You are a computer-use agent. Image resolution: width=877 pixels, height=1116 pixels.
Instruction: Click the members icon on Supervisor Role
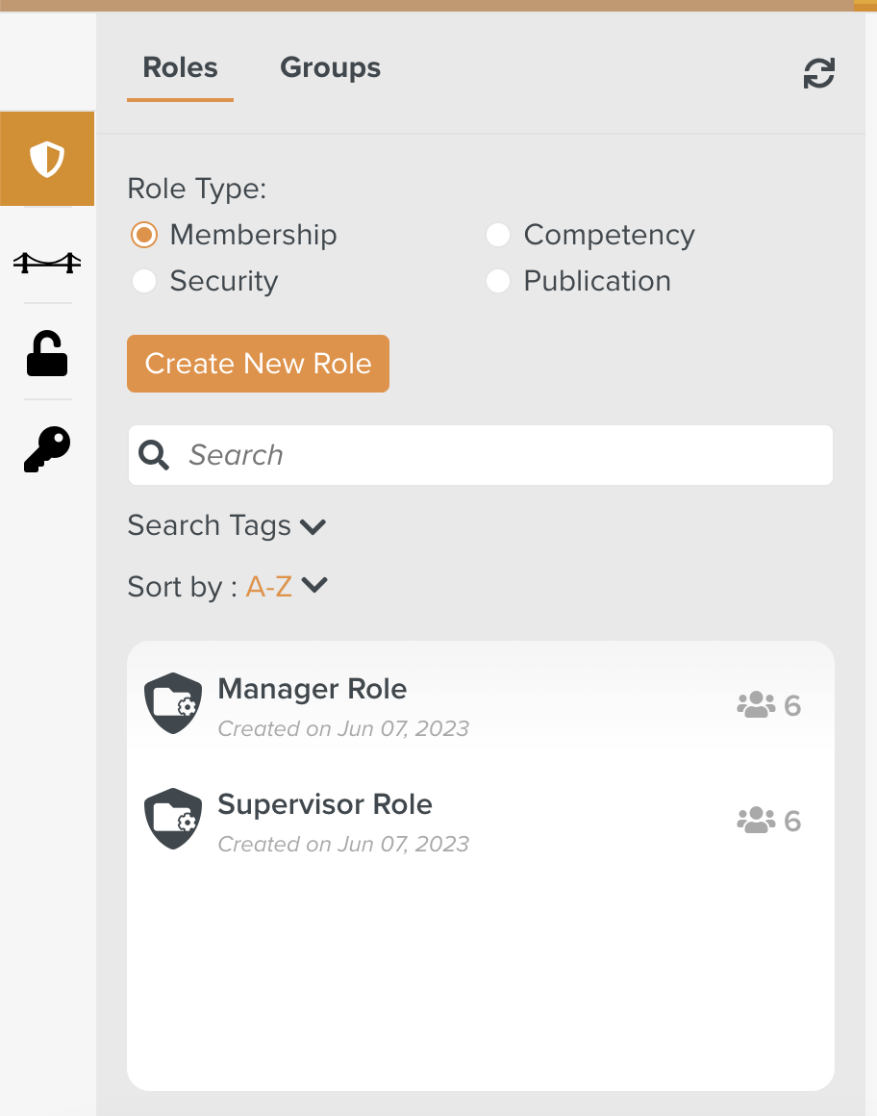coord(756,821)
